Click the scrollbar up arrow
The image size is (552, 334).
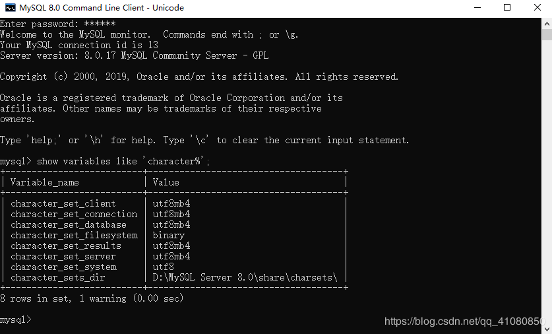(547, 21)
